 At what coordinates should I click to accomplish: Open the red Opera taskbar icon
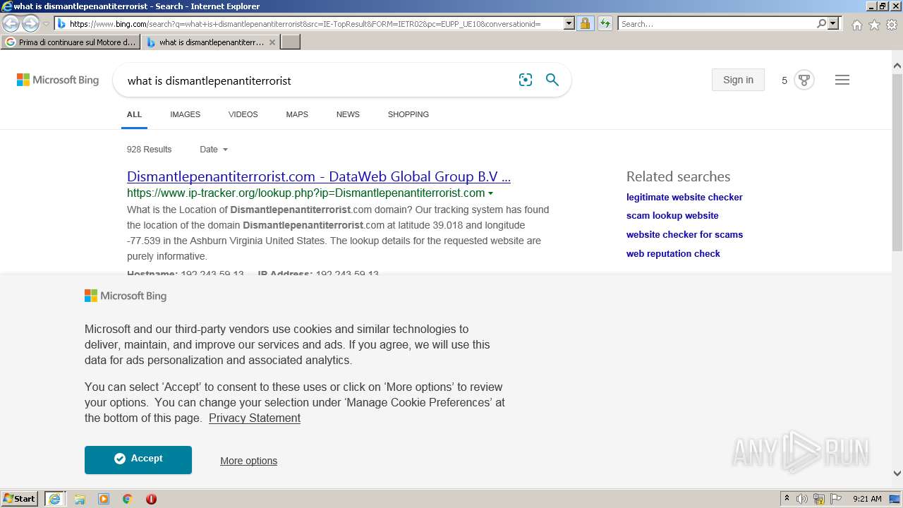(x=151, y=499)
